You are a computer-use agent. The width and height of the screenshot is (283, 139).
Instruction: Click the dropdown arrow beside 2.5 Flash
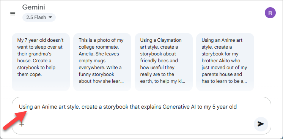click(50, 17)
